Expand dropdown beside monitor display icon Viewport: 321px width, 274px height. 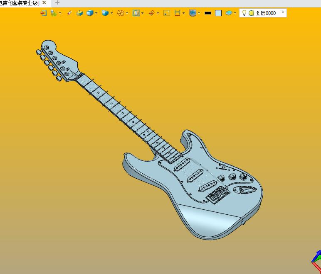(x=199, y=13)
